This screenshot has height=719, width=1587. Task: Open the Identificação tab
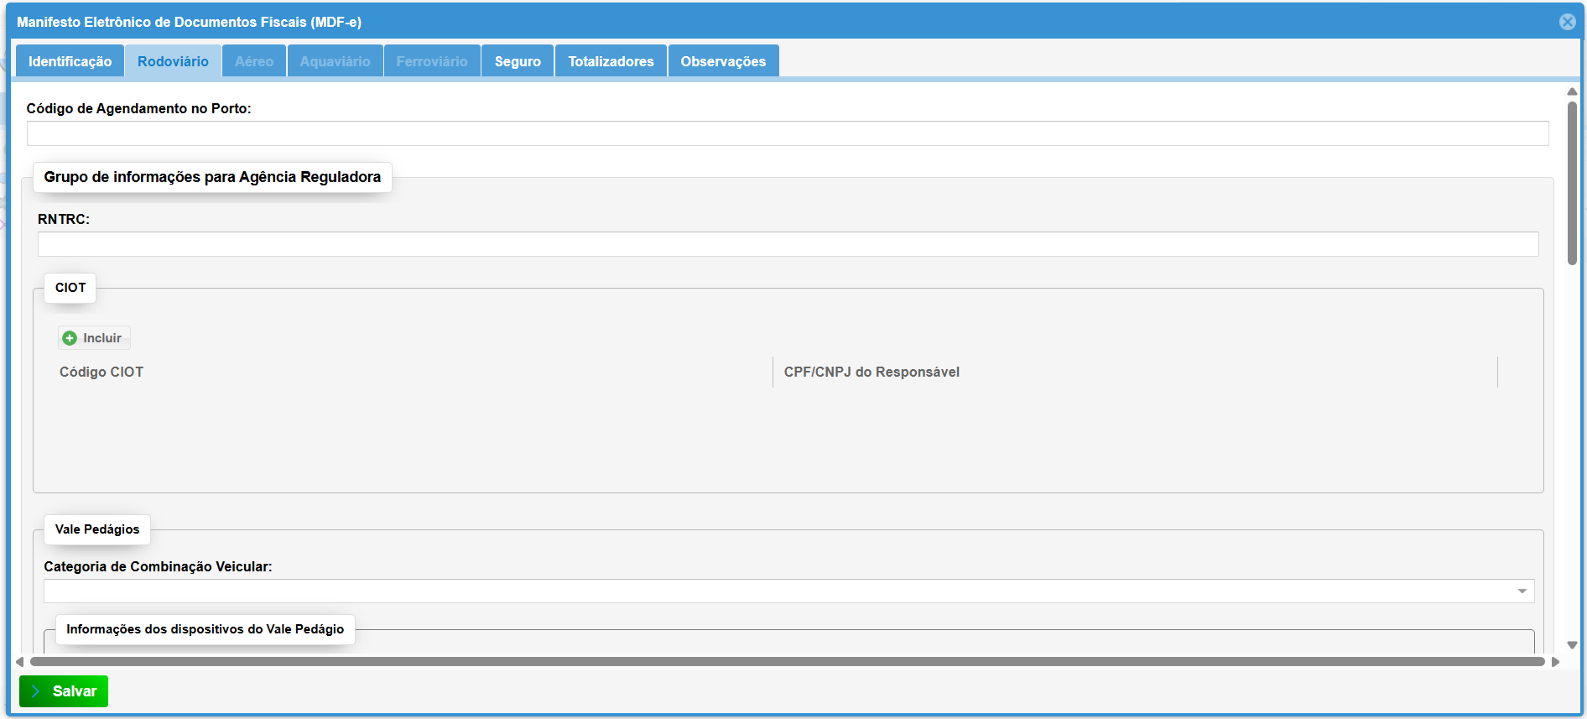[70, 61]
